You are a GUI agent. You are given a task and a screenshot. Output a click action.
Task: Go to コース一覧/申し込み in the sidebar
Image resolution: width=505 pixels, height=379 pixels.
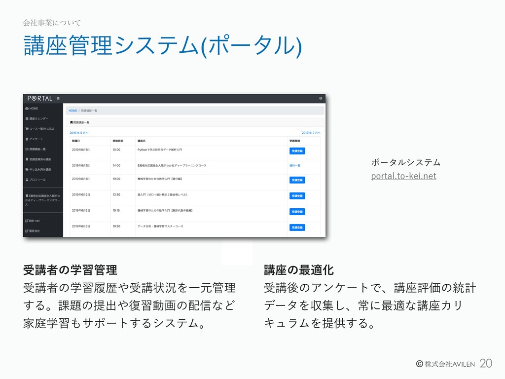40,129
